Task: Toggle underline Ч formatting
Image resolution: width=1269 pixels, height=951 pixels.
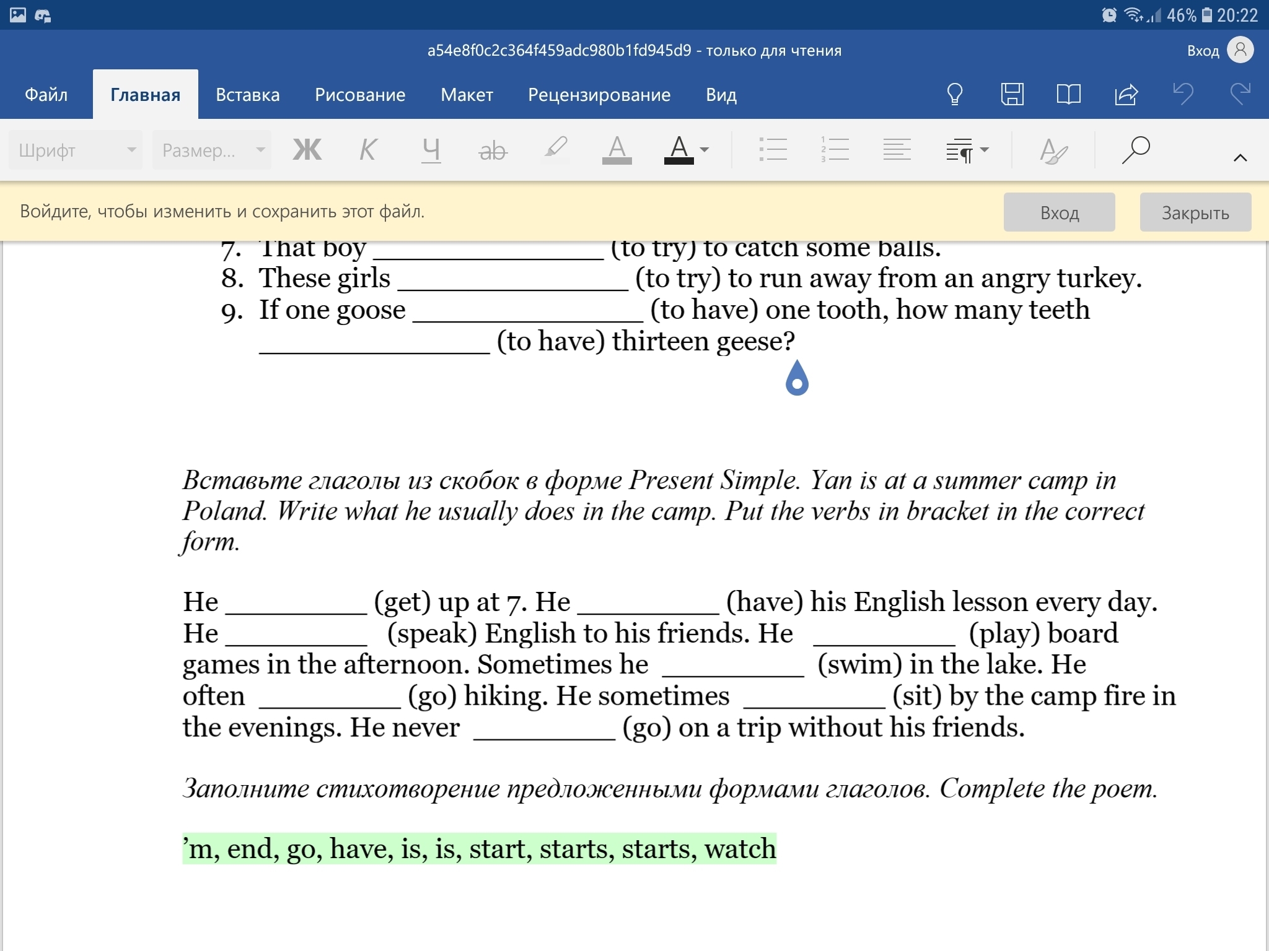Action: pyautogui.click(x=431, y=150)
